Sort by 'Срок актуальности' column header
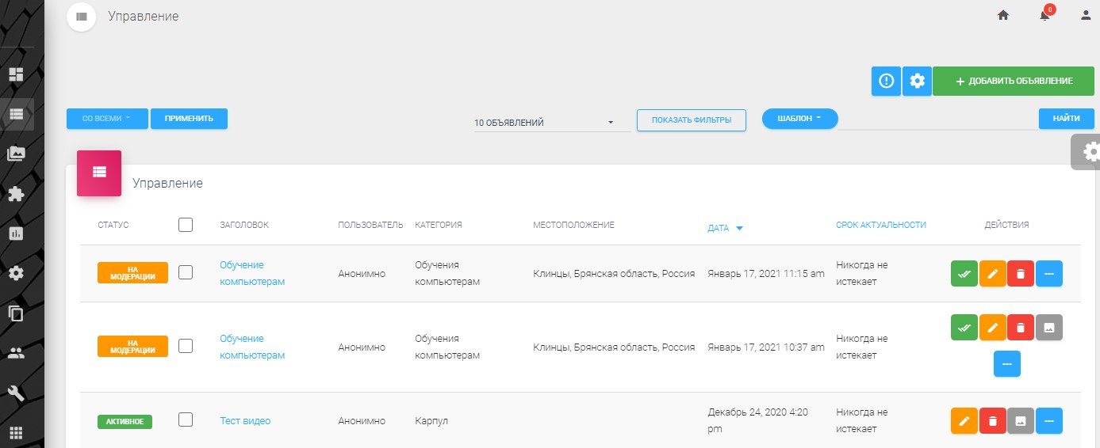 880,225
